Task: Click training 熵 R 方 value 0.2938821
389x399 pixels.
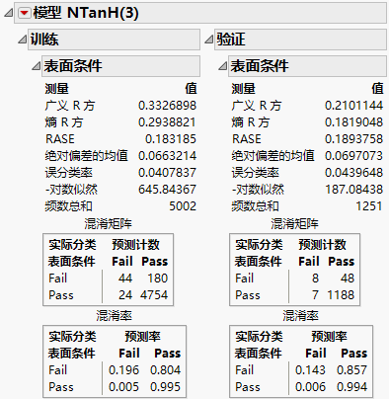Action: point(167,122)
